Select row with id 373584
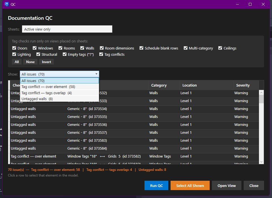 point(134,148)
